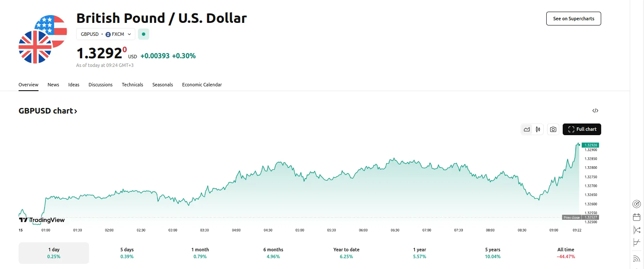Image resolution: width=644 pixels, height=269 pixels.
Task: Switch chart to area style
Action: point(526,129)
